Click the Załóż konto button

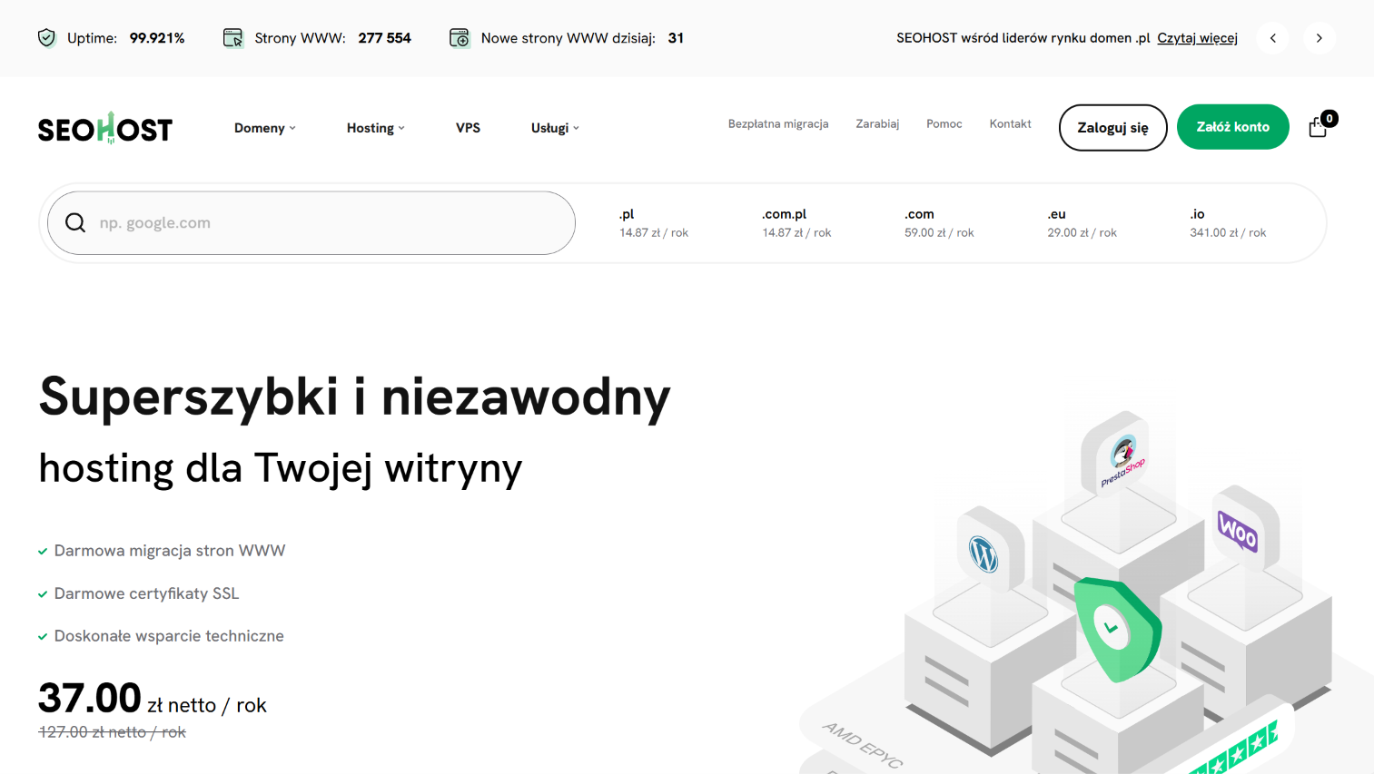click(1232, 127)
